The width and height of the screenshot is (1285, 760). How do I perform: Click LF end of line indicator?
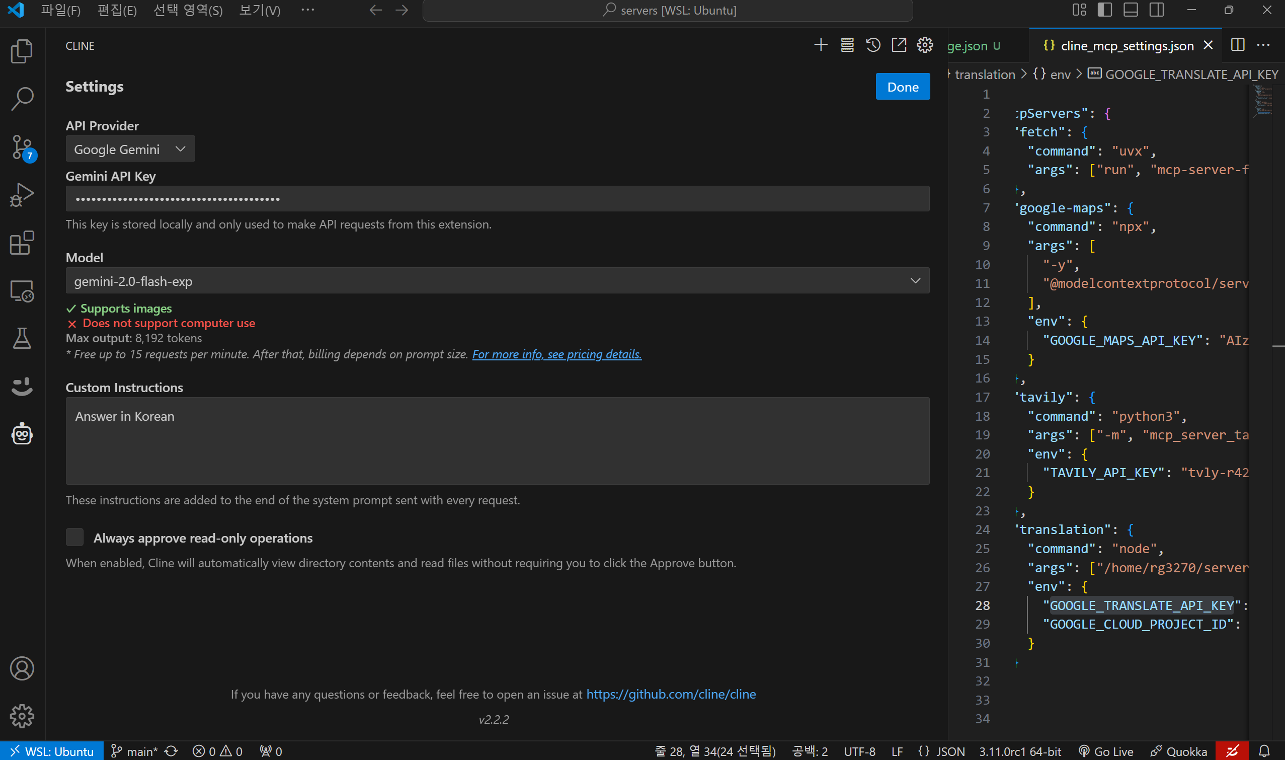(897, 751)
